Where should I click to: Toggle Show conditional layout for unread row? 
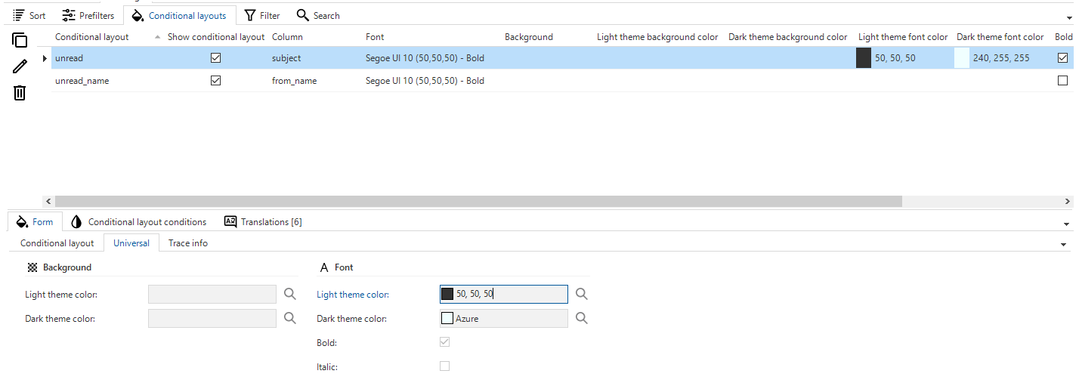[215, 58]
